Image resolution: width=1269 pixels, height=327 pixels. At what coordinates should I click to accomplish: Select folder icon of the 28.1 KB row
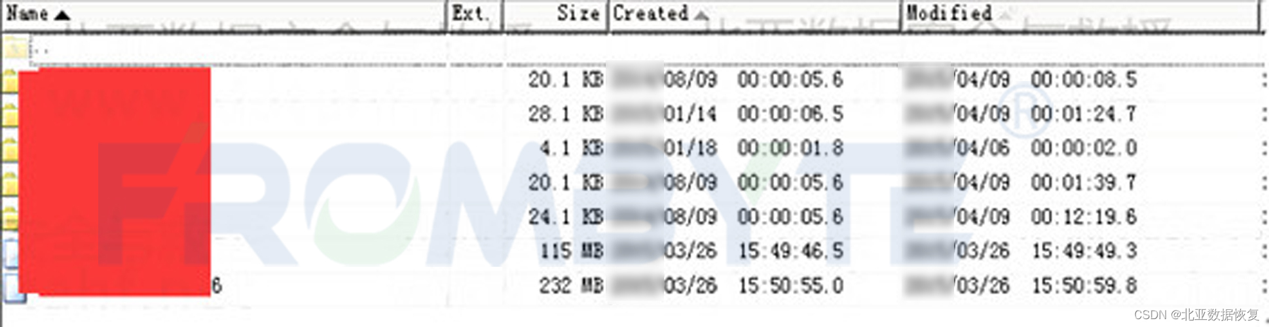tap(9, 115)
